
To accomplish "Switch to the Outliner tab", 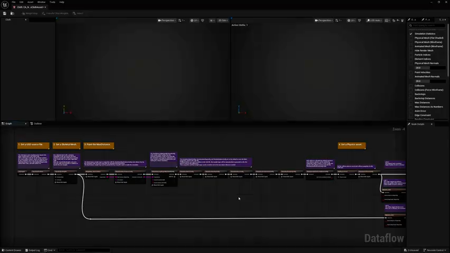I will point(38,123).
